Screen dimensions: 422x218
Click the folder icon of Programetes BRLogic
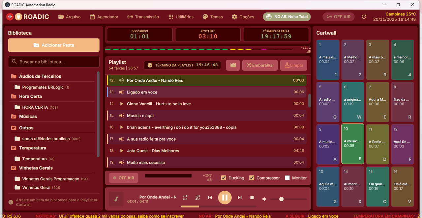(x=17, y=87)
